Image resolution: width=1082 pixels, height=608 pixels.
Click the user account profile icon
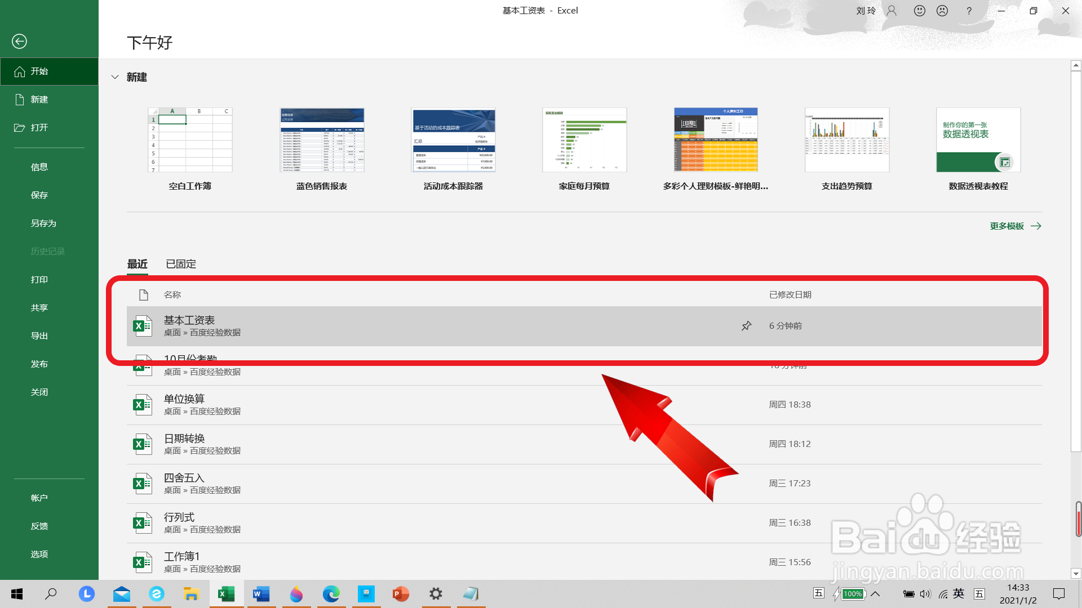[x=892, y=11]
